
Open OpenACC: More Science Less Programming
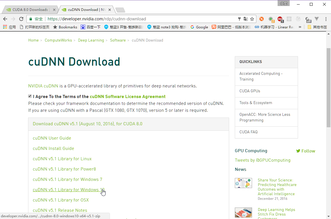click(x=266, y=118)
